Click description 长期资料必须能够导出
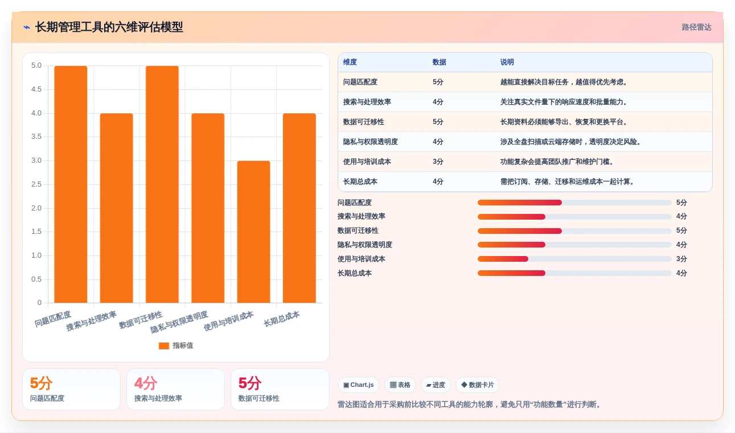This screenshot has height=433, width=735. click(565, 122)
